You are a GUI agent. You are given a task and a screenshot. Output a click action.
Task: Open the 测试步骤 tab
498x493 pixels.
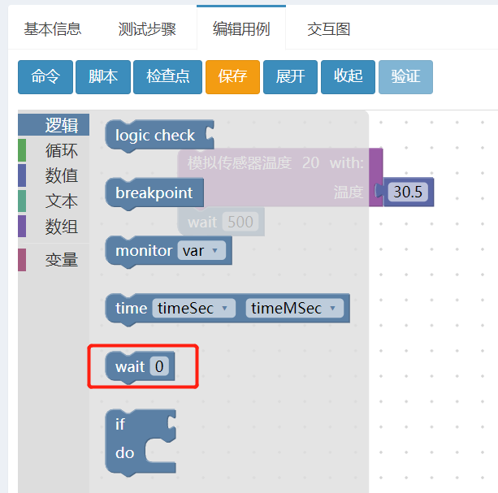pos(147,29)
